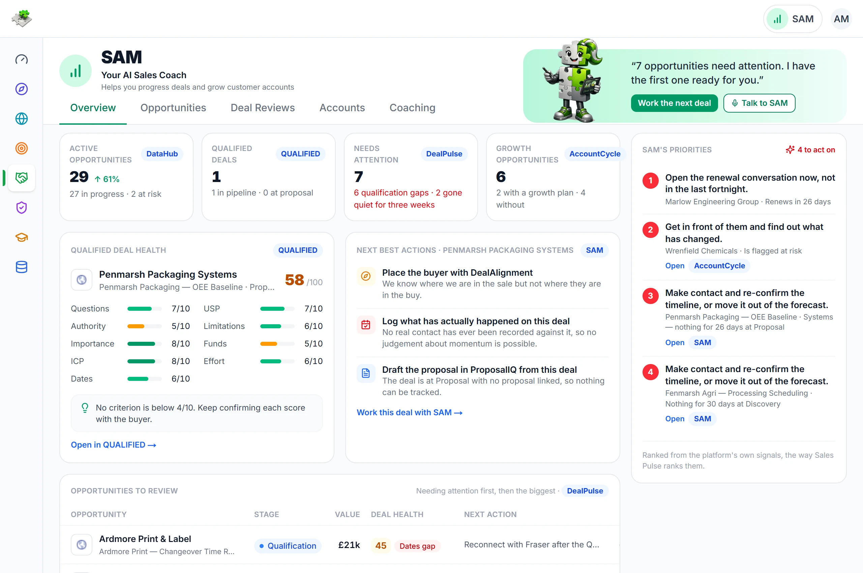Click the SAM bar-chart pill in header

click(x=793, y=19)
